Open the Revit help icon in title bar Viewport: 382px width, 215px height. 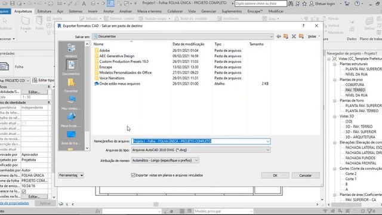pos(357,4)
